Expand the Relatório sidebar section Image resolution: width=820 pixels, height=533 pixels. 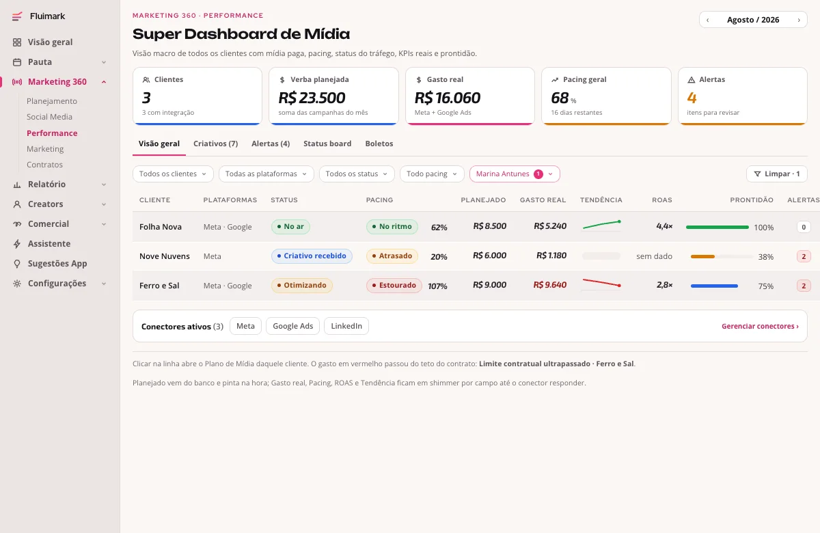tap(104, 184)
